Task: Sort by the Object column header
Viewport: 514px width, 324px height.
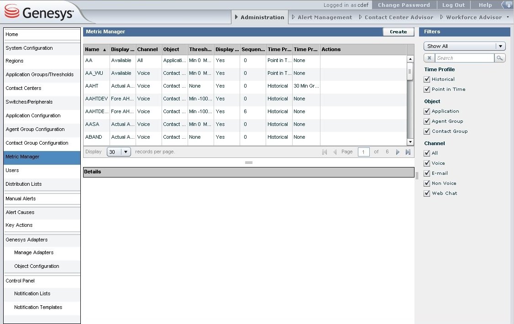Action: pyautogui.click(x=174, y=49)
